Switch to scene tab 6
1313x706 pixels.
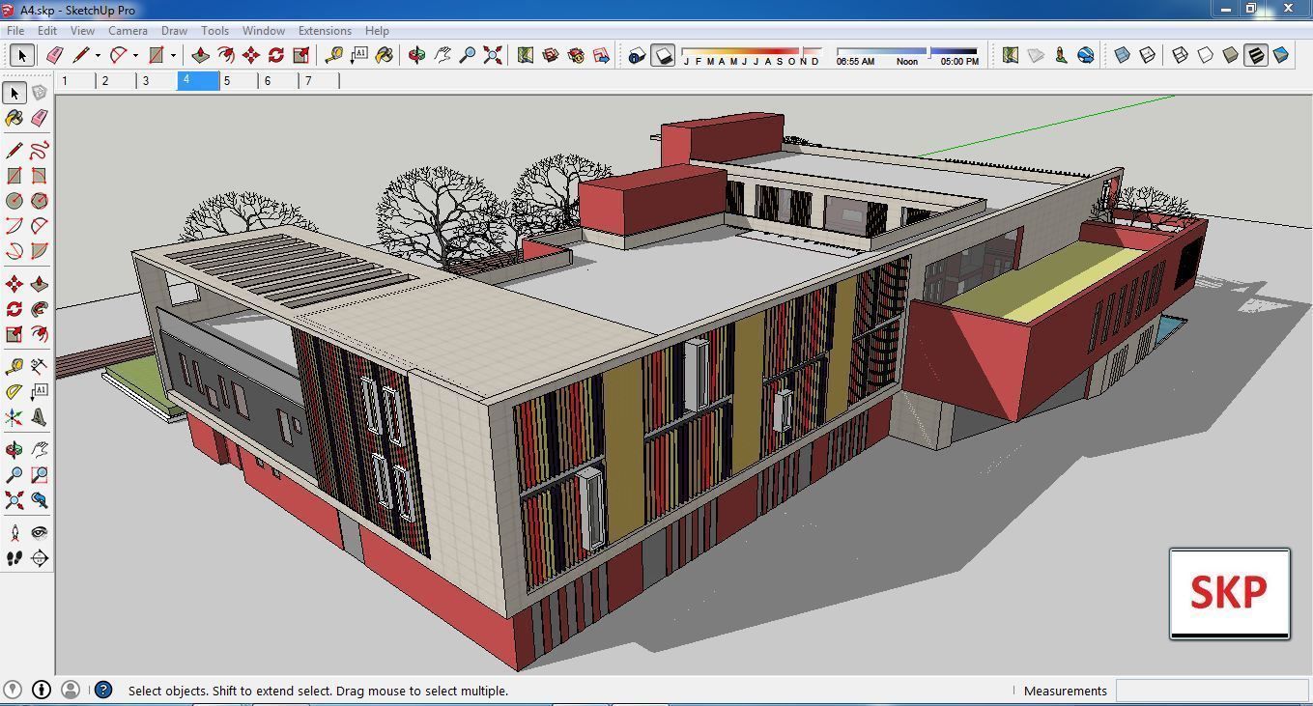[279, 81]
